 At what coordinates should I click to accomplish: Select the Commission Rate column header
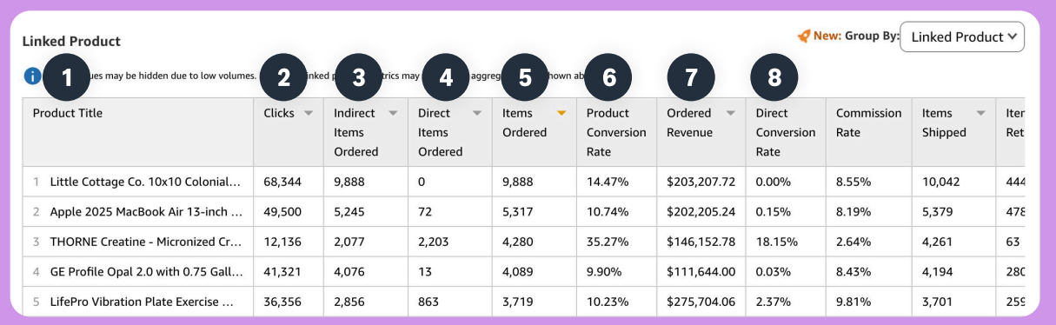click(x=868, y=131)
